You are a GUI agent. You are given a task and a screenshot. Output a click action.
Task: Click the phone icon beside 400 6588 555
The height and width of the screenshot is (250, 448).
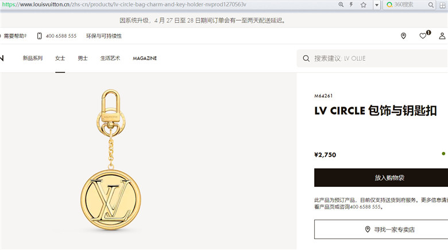(x=40, y=36)
